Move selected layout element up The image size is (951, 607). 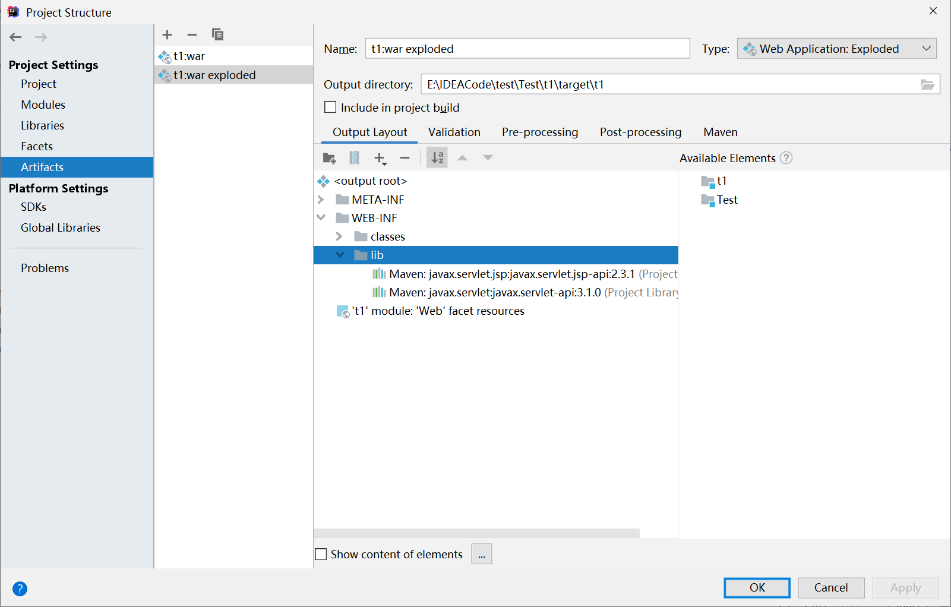463,158
